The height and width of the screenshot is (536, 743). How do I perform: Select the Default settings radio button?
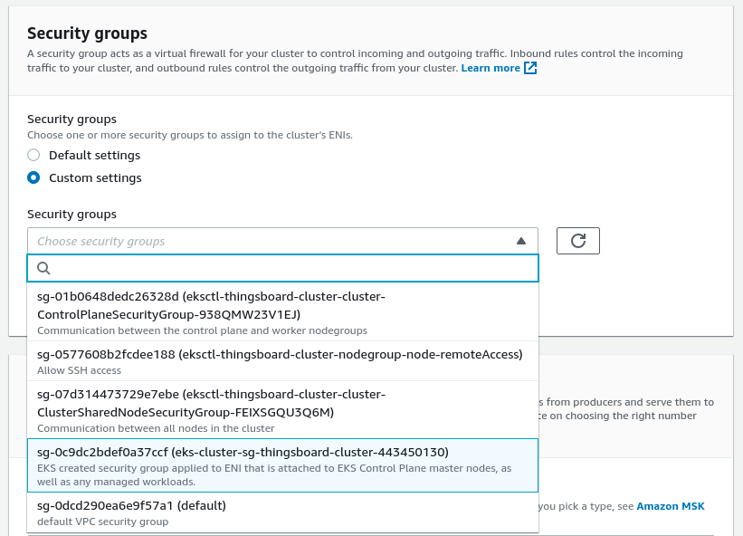pyautogui.click(x=33, y=155)
